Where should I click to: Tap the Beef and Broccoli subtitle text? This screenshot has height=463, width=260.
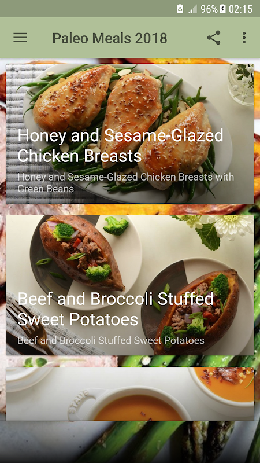(x=111, y=340)
